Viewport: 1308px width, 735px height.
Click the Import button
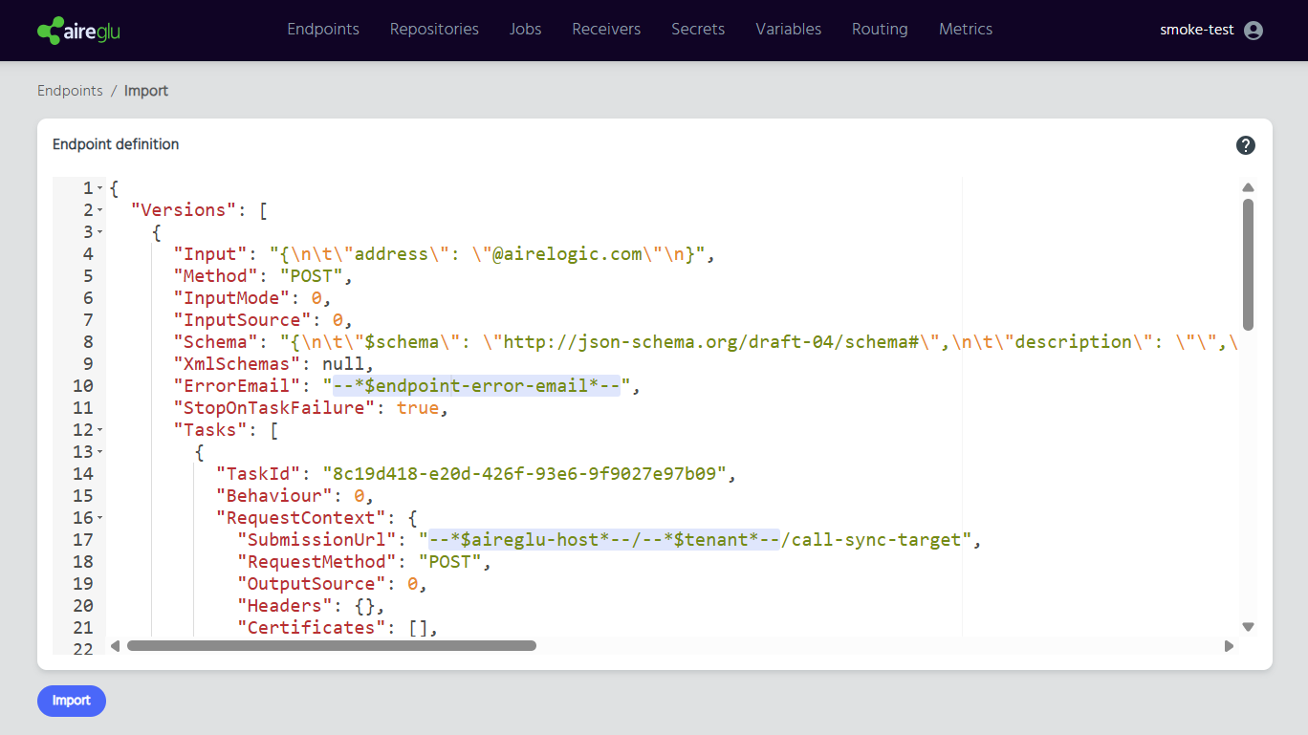(72, 701)
